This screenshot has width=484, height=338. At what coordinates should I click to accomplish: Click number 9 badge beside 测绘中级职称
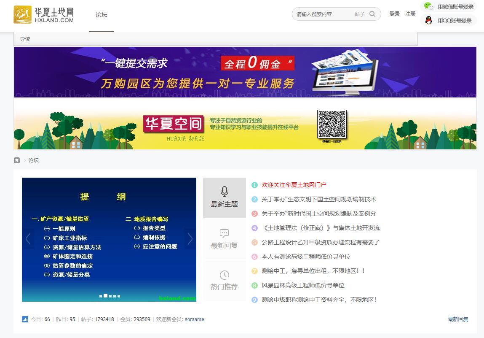point(254,300)
